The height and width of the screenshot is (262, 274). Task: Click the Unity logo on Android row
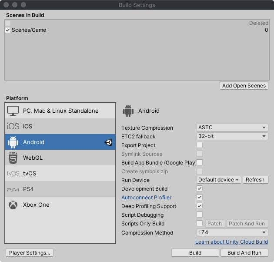(108, 142)
